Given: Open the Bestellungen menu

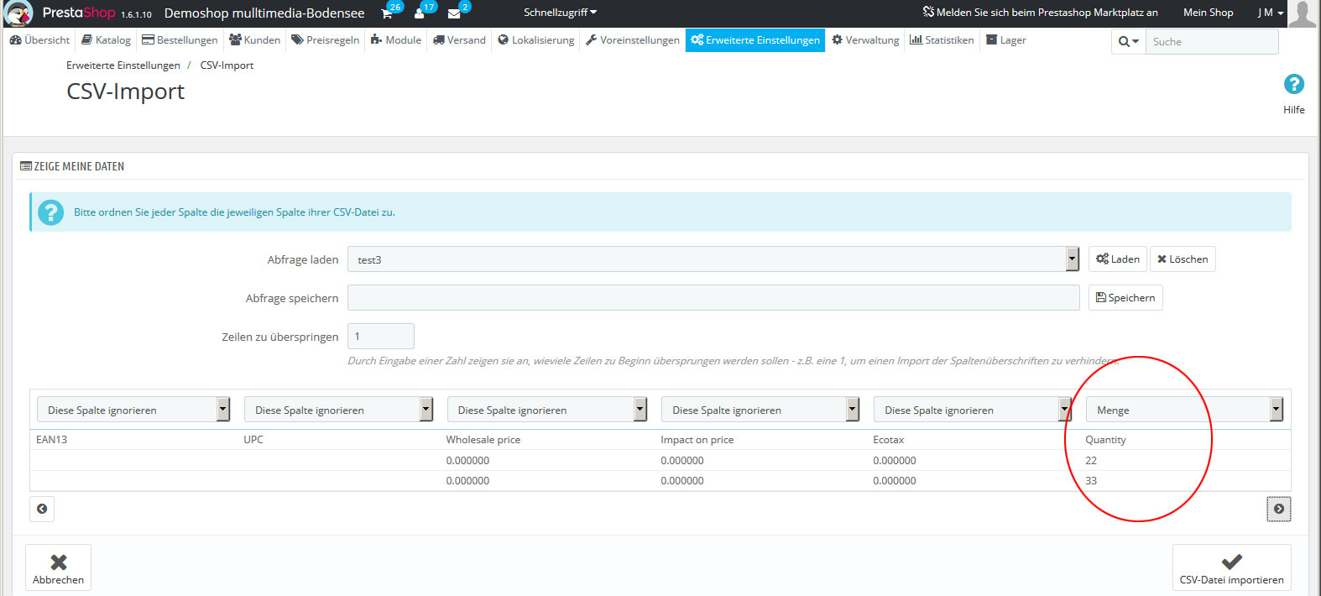Looking at the screenshot, I should pyautogui.click(x=180, y=39).
